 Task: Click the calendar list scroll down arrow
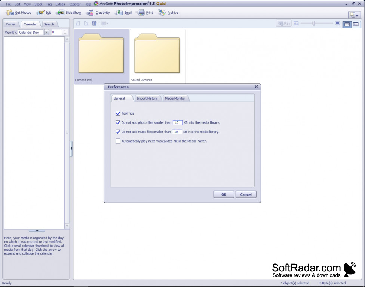[x=67, y=226]
